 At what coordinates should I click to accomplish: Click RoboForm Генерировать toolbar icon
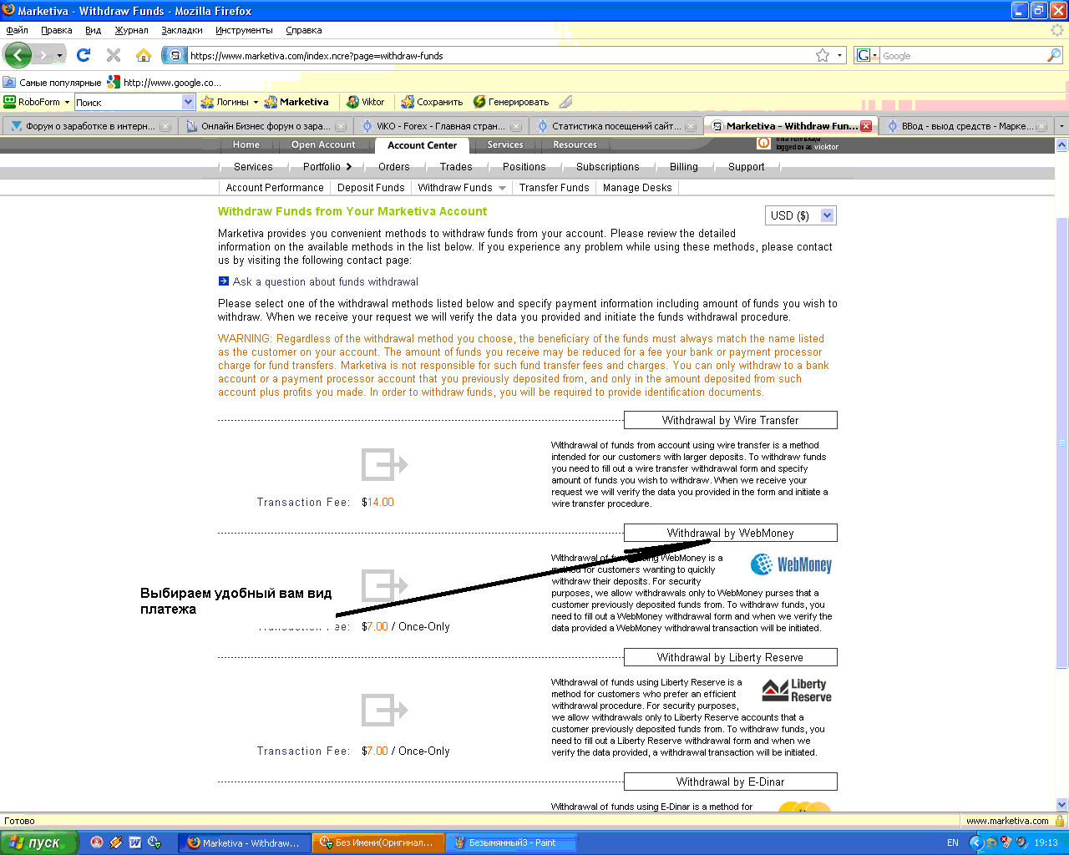pyautogui.click(x=510, y=102)
